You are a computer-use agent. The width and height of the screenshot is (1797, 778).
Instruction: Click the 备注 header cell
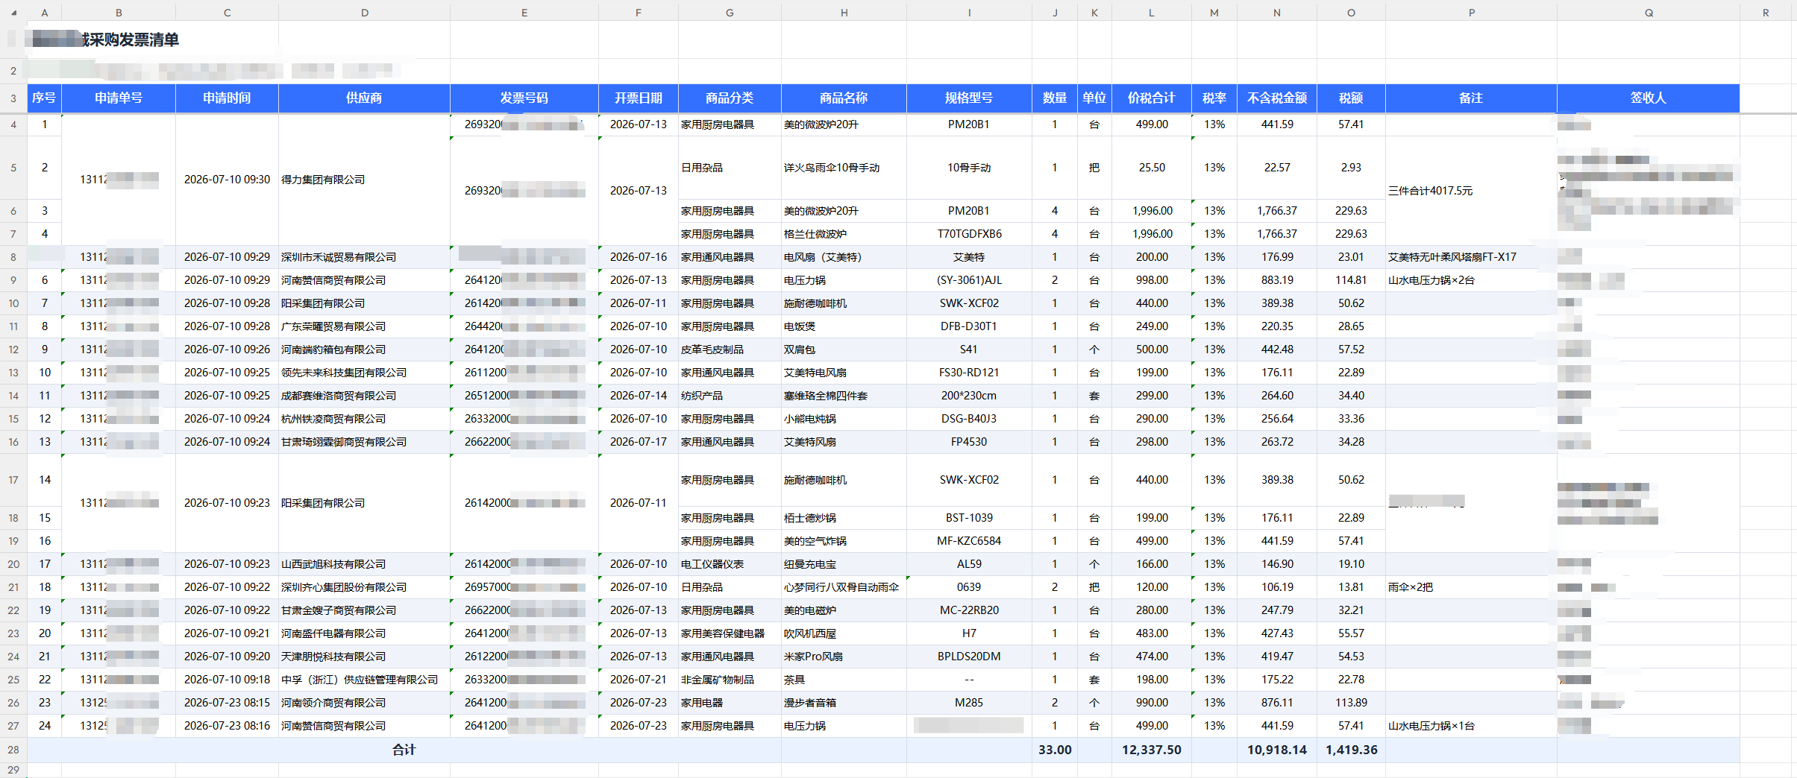click(x=1471, y=98)
